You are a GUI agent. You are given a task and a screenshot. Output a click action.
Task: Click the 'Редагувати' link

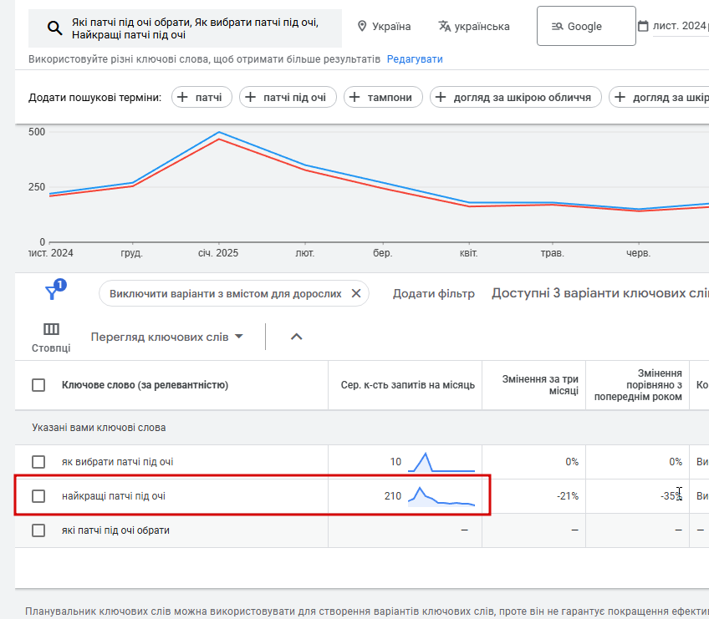pyautogui.click(x=415, y=59)
